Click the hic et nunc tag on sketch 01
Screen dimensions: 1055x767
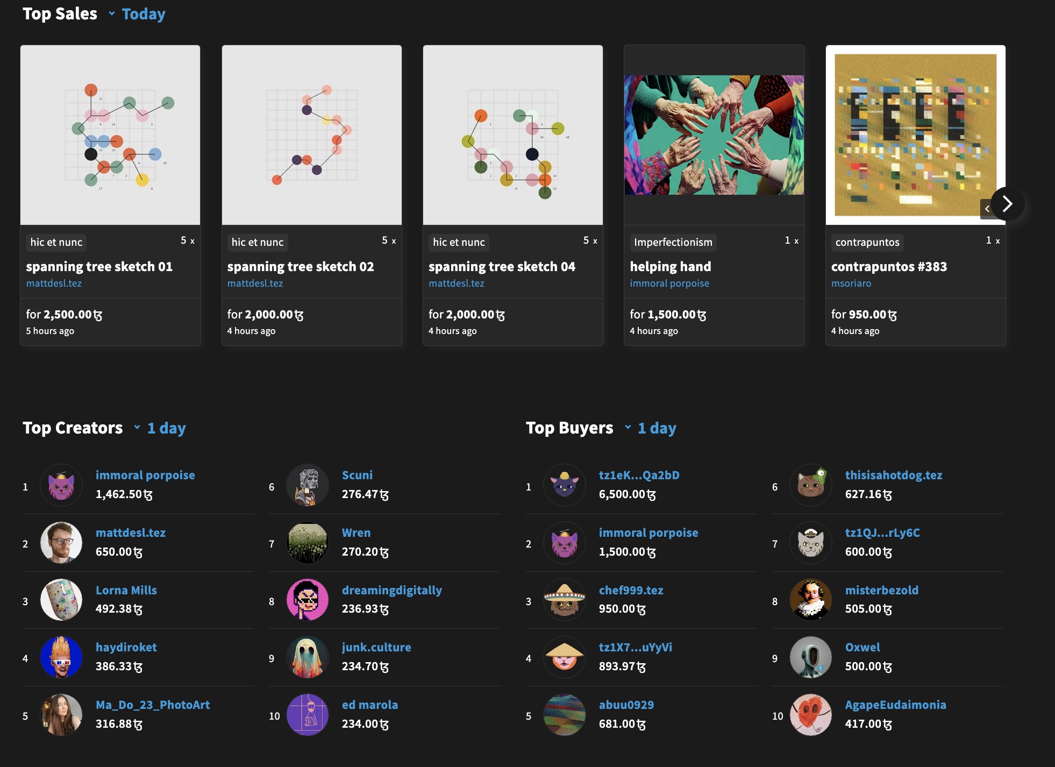point(56,243)
